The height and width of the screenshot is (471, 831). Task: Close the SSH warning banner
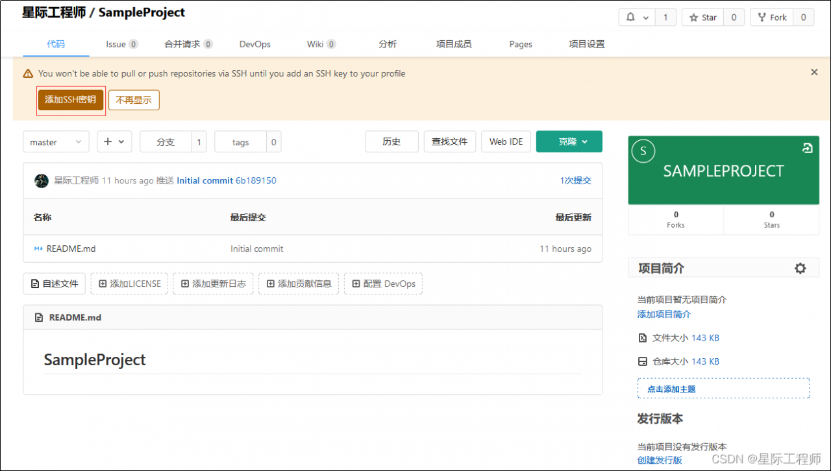[x=814, y=73]
